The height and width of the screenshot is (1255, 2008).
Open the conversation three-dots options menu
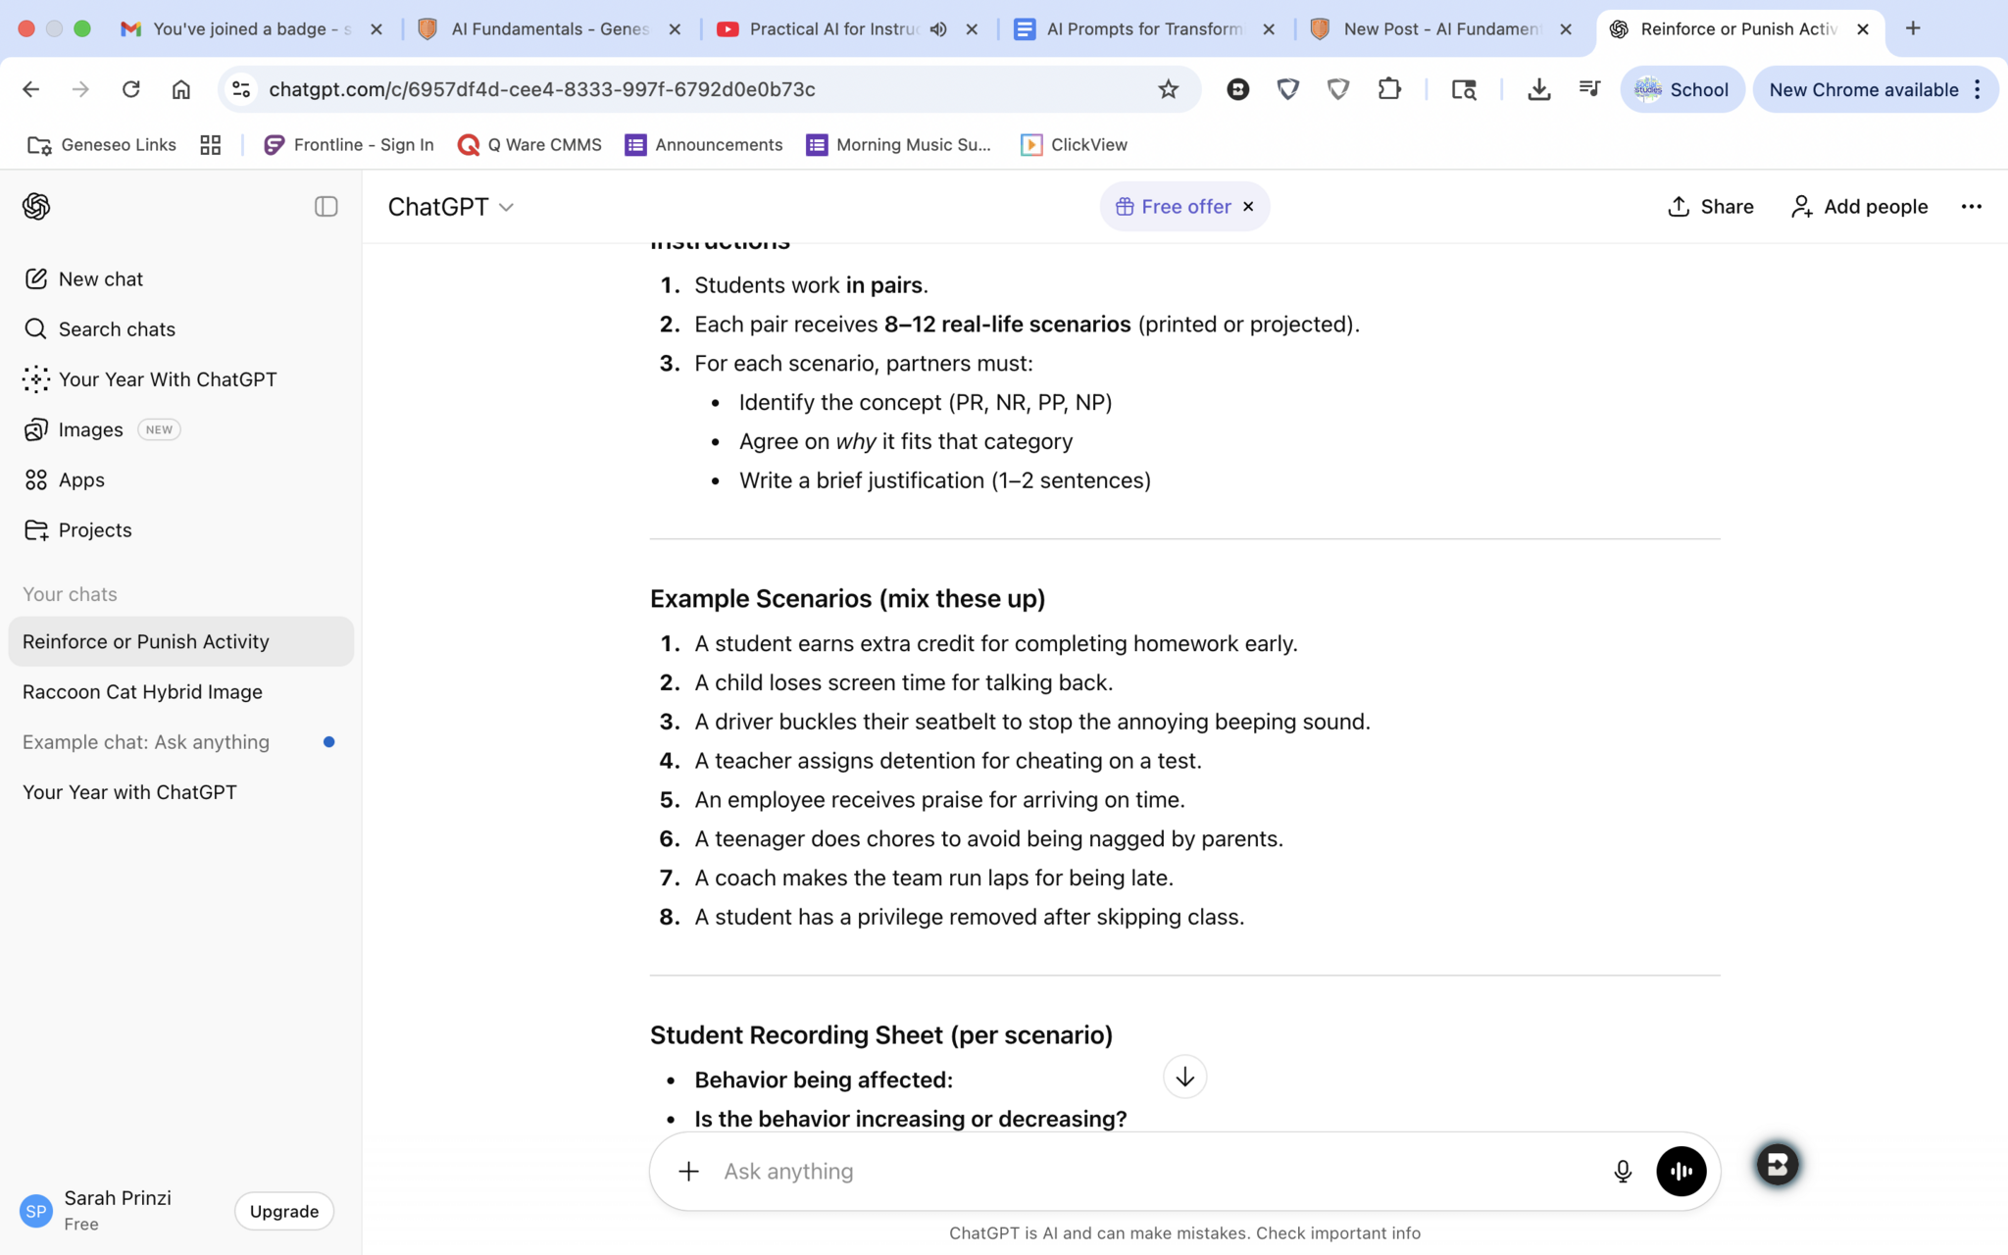[1971, 207]
